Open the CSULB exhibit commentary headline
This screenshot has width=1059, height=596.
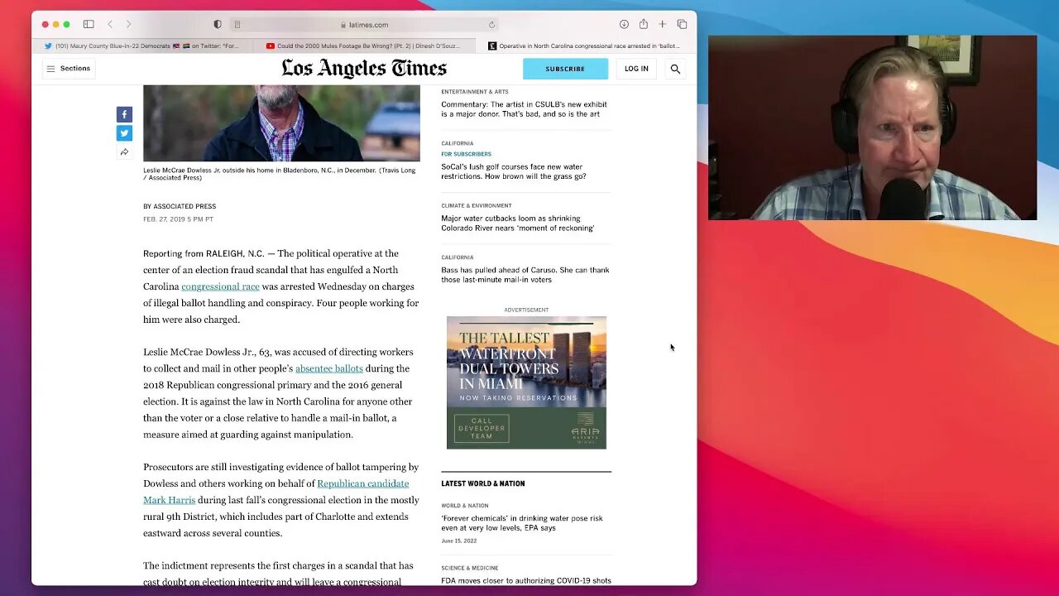(524, 109)
